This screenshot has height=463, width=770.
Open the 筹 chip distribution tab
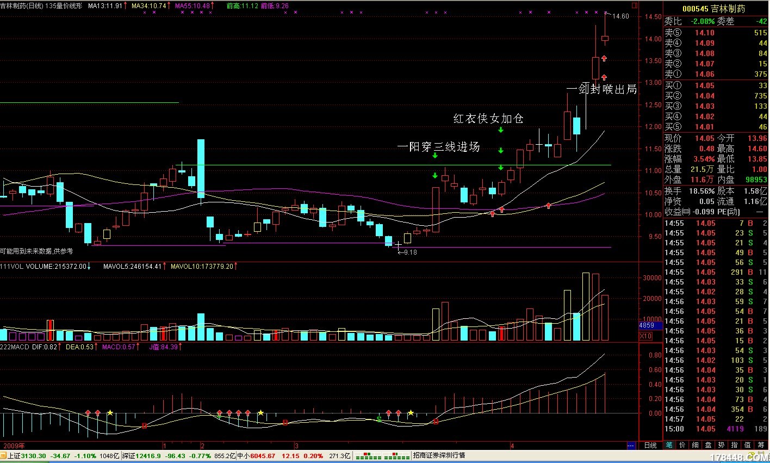coord(761,445)
